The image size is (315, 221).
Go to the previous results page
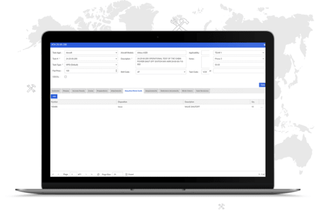59,175
